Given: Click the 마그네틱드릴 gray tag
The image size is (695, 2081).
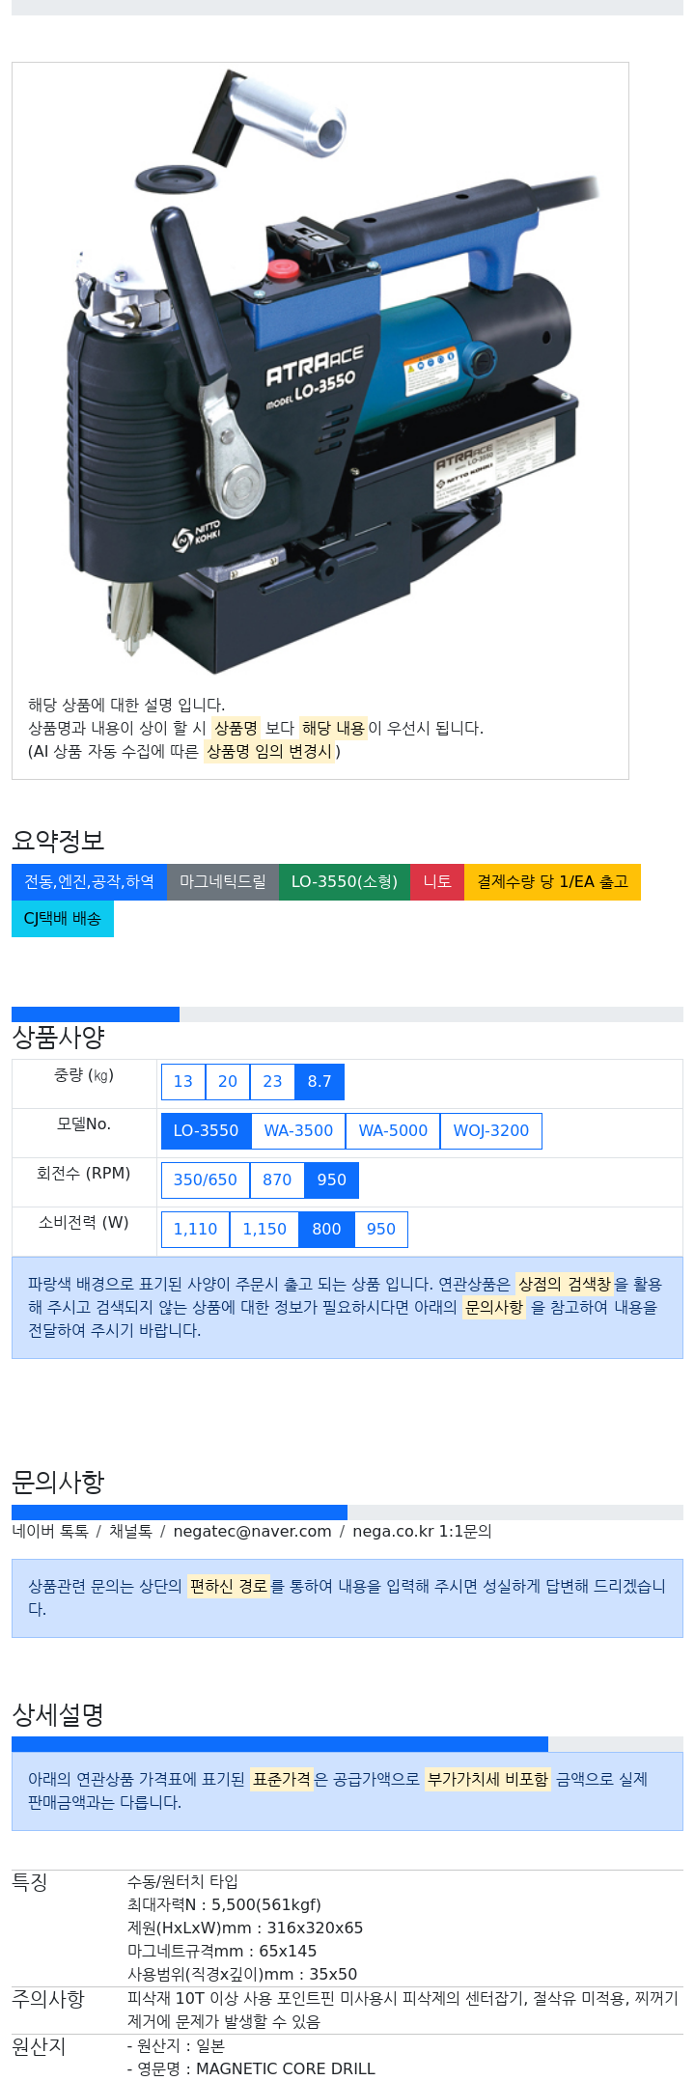Looking at the screenshot, I should coord(223,882).
